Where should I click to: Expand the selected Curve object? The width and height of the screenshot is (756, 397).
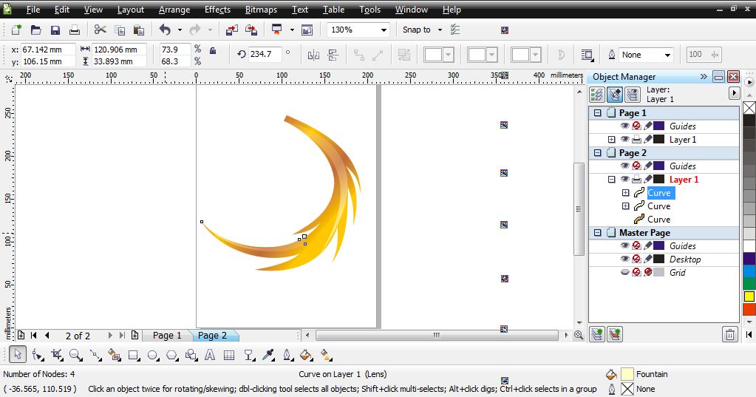pyautogui.click(x=625, y=192)
